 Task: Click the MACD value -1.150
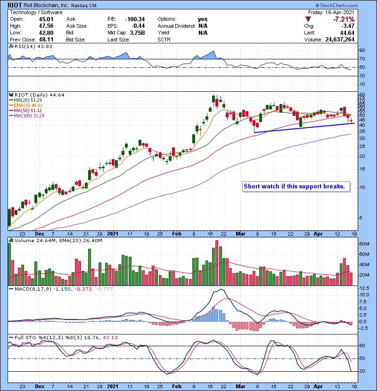(62, 289)
